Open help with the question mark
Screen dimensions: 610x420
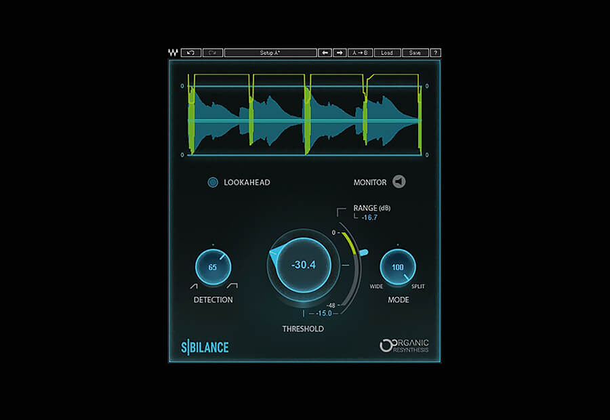[x=435, y=53]
